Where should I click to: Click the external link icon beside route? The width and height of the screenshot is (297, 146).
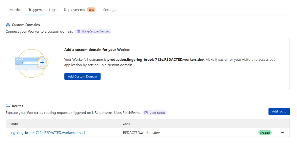click(x=84, y=133)
